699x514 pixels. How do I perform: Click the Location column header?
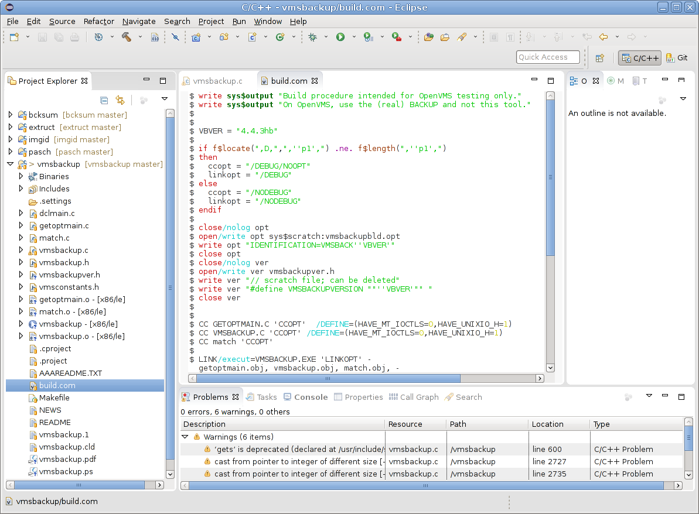coord(559,424)
